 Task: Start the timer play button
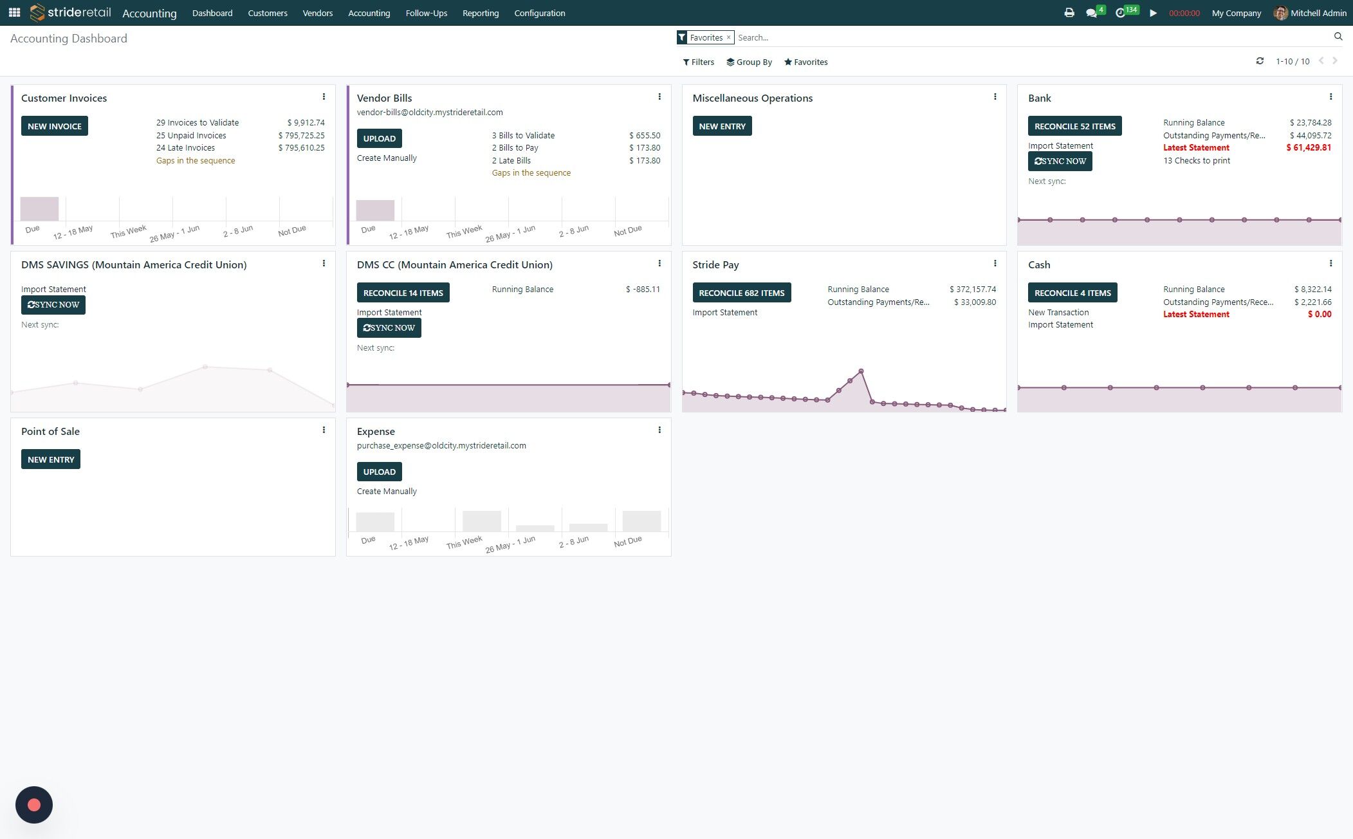click(1153, 13)
